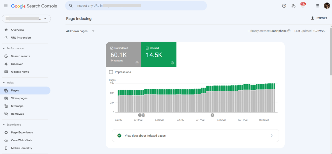Click the Help question mark icon
The image size is (332, 154).
[284, 6]
